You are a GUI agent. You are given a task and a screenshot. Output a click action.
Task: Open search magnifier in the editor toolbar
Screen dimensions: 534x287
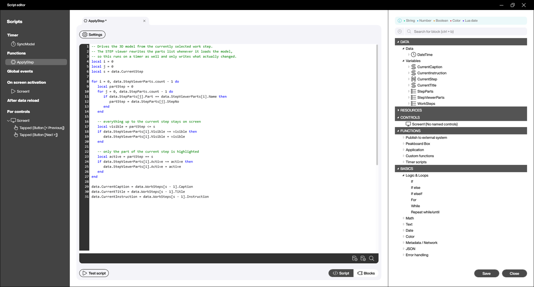[x=371, y=258]
